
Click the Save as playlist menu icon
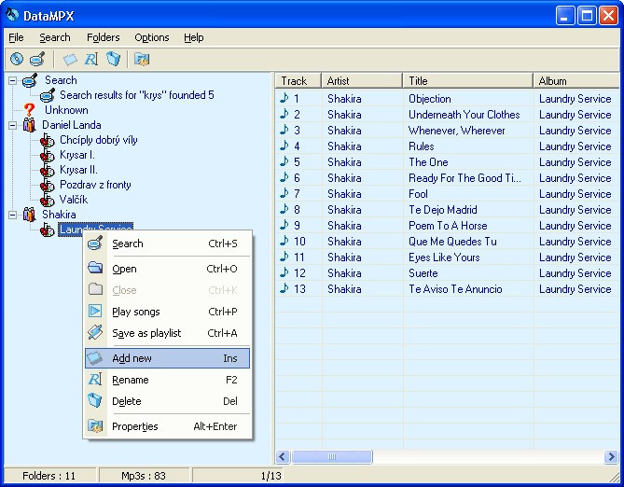click(95, 332)
